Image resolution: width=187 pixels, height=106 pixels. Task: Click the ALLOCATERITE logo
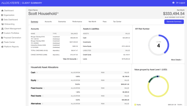(10, 3)
